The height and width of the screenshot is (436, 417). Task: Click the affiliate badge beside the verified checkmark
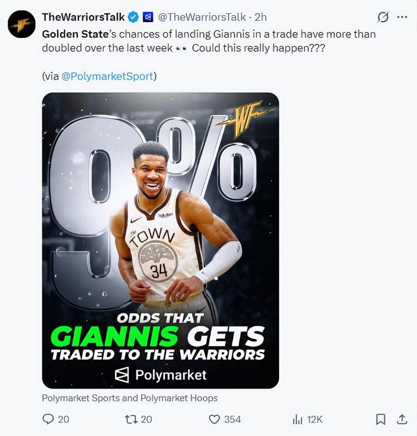click(148, 17)
